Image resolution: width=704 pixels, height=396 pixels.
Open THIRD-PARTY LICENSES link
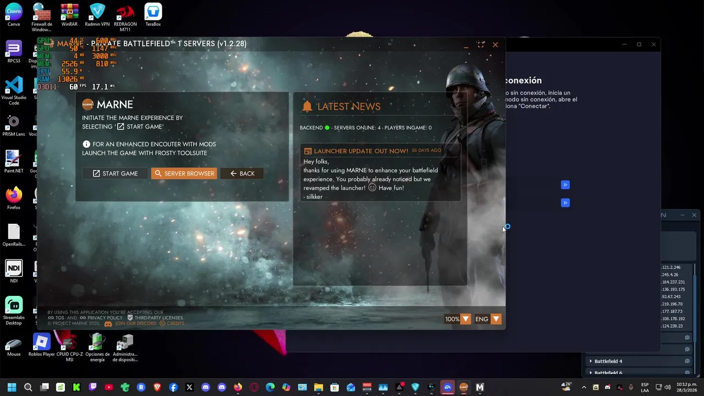tap(155, 318)
